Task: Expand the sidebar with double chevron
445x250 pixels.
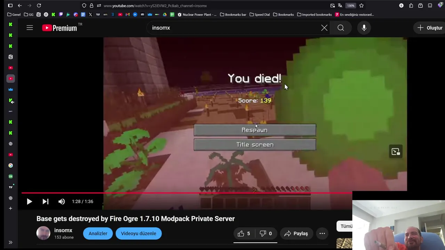Action: point(10,242)
